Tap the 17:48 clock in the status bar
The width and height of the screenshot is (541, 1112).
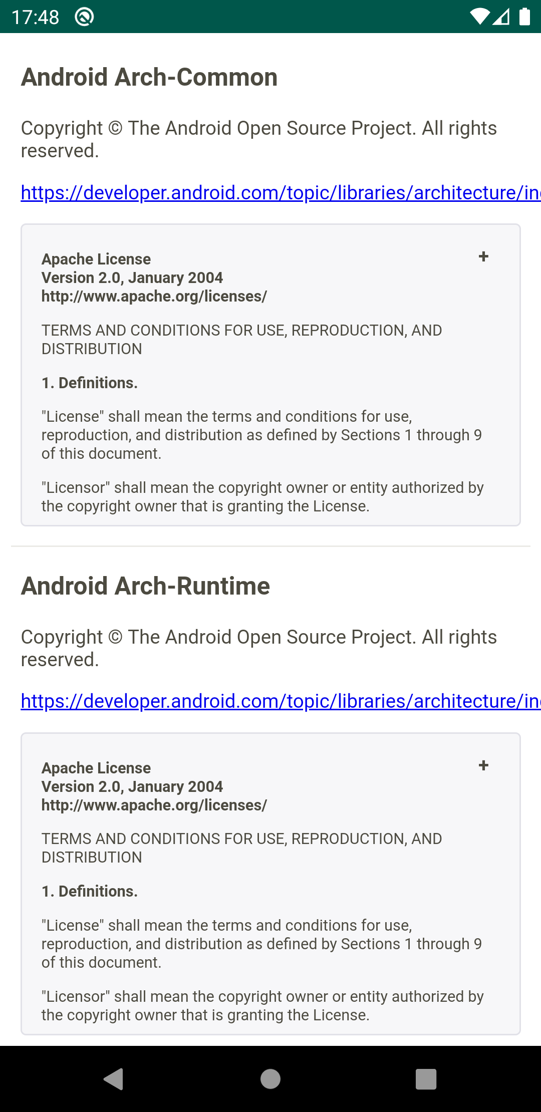tap(36, 18)
